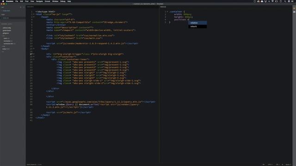Collapse the container div at line 18
Image resolution: width=296 pixels, height=166 pixels.
tap(34, 57)
